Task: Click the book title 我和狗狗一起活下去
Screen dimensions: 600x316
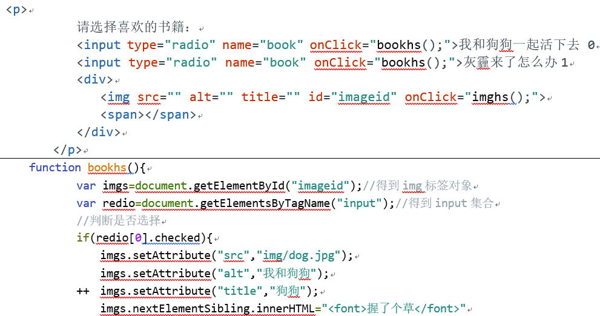Action: tap(519, 45)
